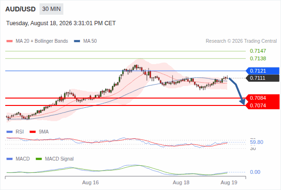Click the RSI blue legend swatch

point(10,132)
